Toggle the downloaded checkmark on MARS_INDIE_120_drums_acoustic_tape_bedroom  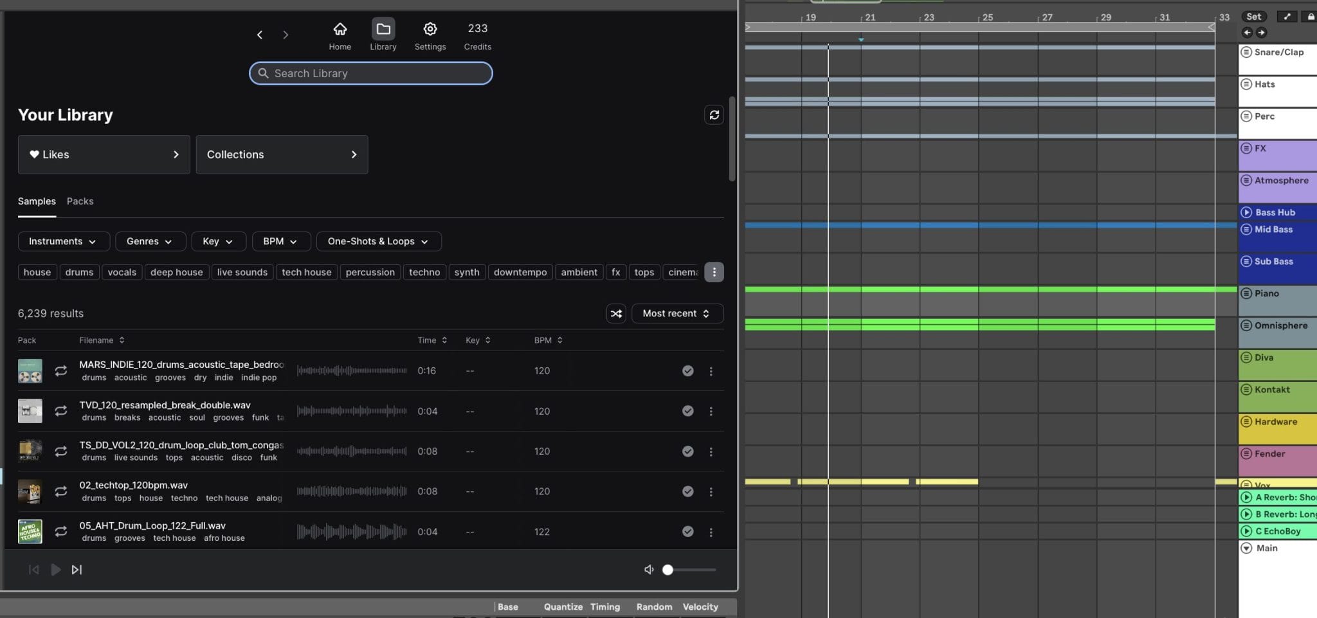click(x=688, y=370)
